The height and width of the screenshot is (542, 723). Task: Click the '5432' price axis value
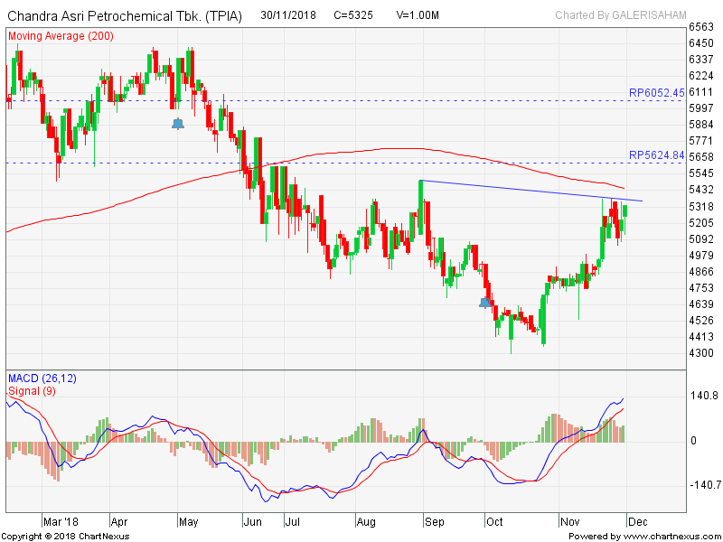coord(701,190)
